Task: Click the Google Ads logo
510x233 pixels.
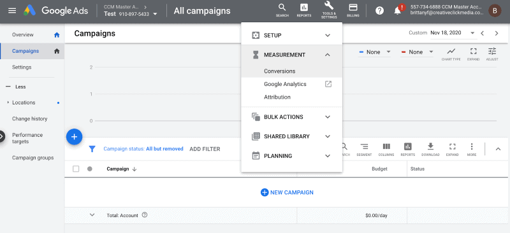Action: point(56,11)
